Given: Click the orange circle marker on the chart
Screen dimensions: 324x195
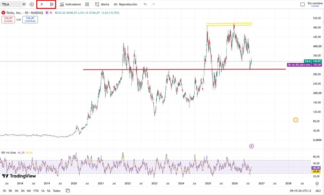Looking at the screenshot, I should (296, 120).
